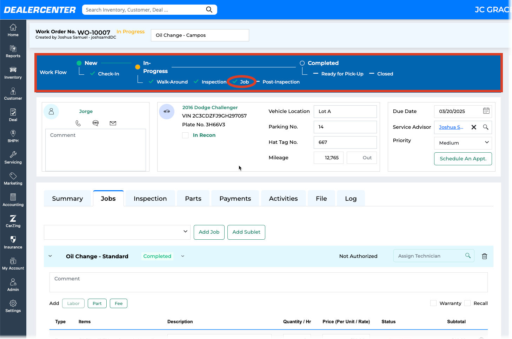The image size is (512, 339).
Task: Select the New workflow stage radio
Action: pyautogui.click(x=79, y=63)
